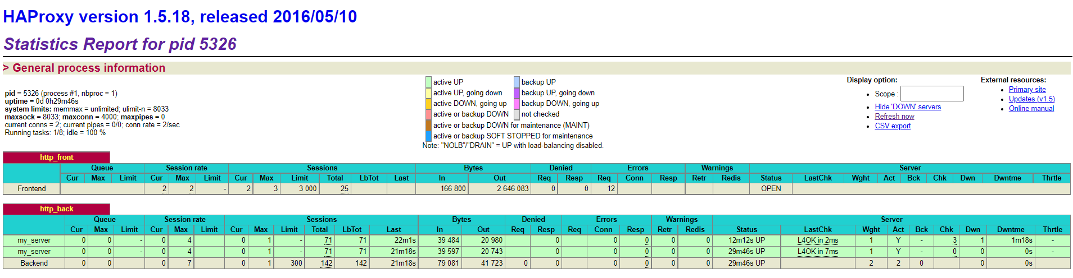The height and width of the screenshot is (278, 1073).
Task: Click the Statistics Report for pid 5326 heading
Action: tap(120, 44)
